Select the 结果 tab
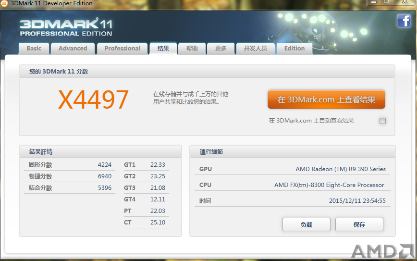The width and height of the screenshot is (417, 261). pos(163,49)
